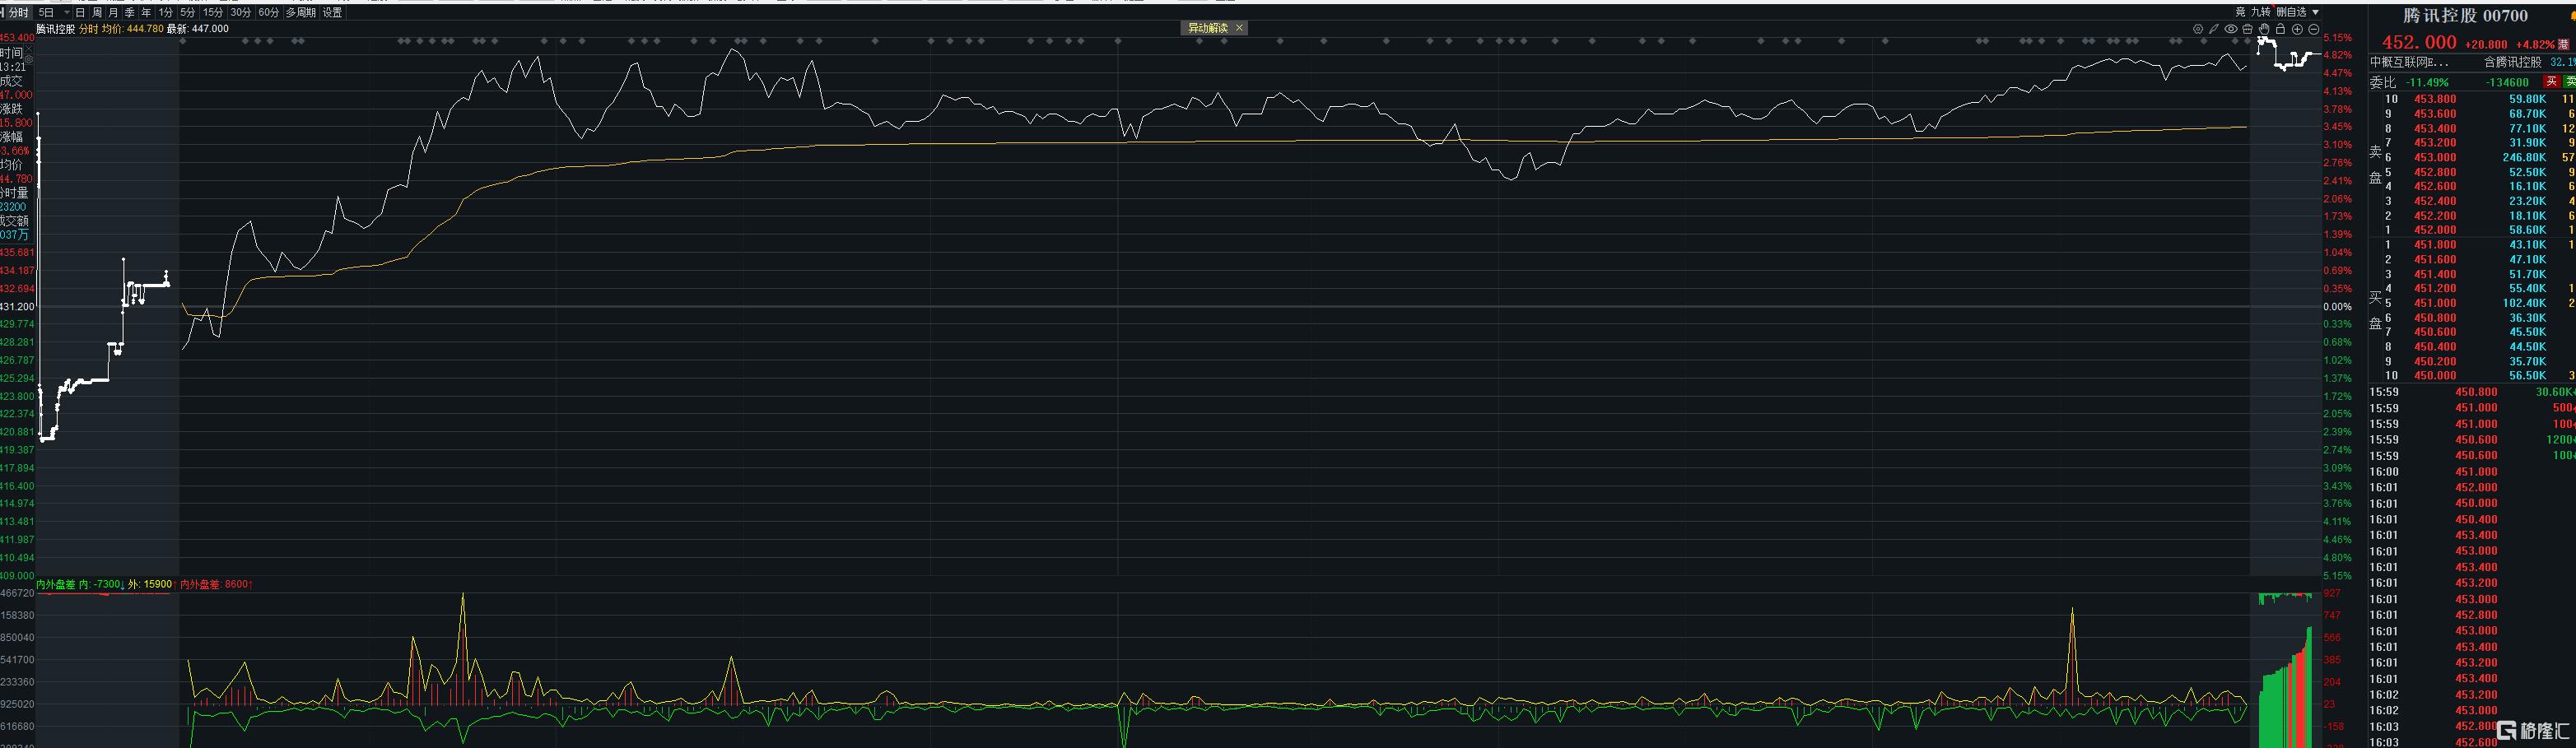Toggle the 竞 auction display button
Viewport: 2576px width, 748px height.
[2240, 12]
